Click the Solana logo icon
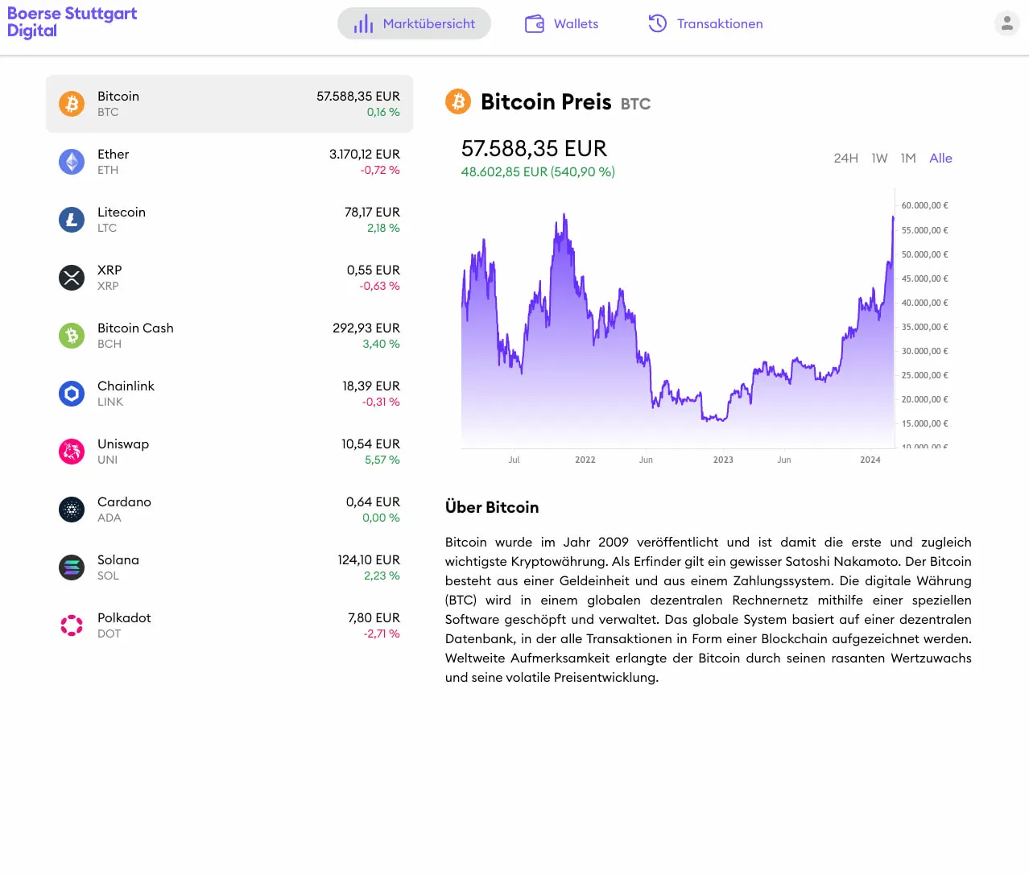Viewport: 1029px width, 875px height. tap(72, 568)
